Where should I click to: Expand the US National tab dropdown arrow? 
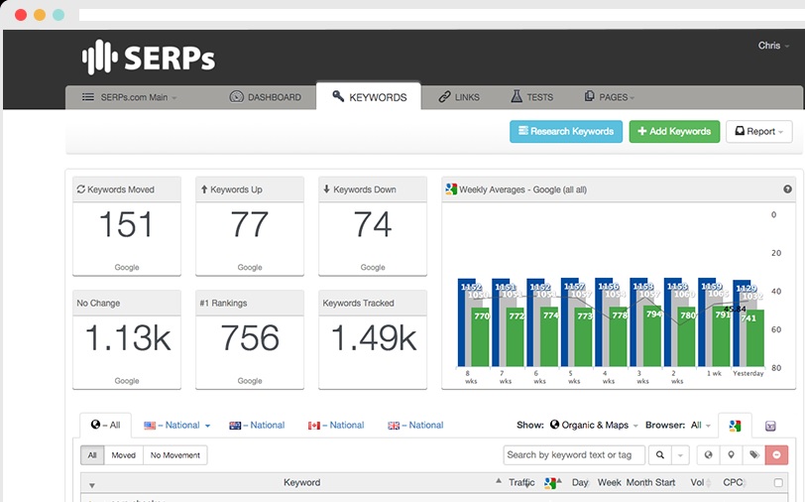(207, 426)
